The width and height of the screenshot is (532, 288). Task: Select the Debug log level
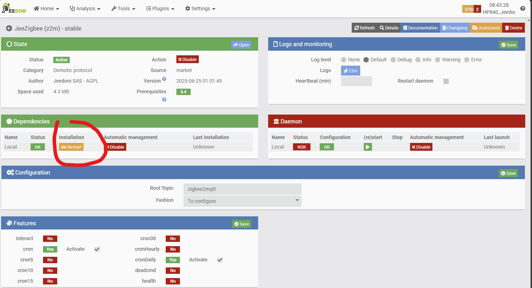[393, 60]
